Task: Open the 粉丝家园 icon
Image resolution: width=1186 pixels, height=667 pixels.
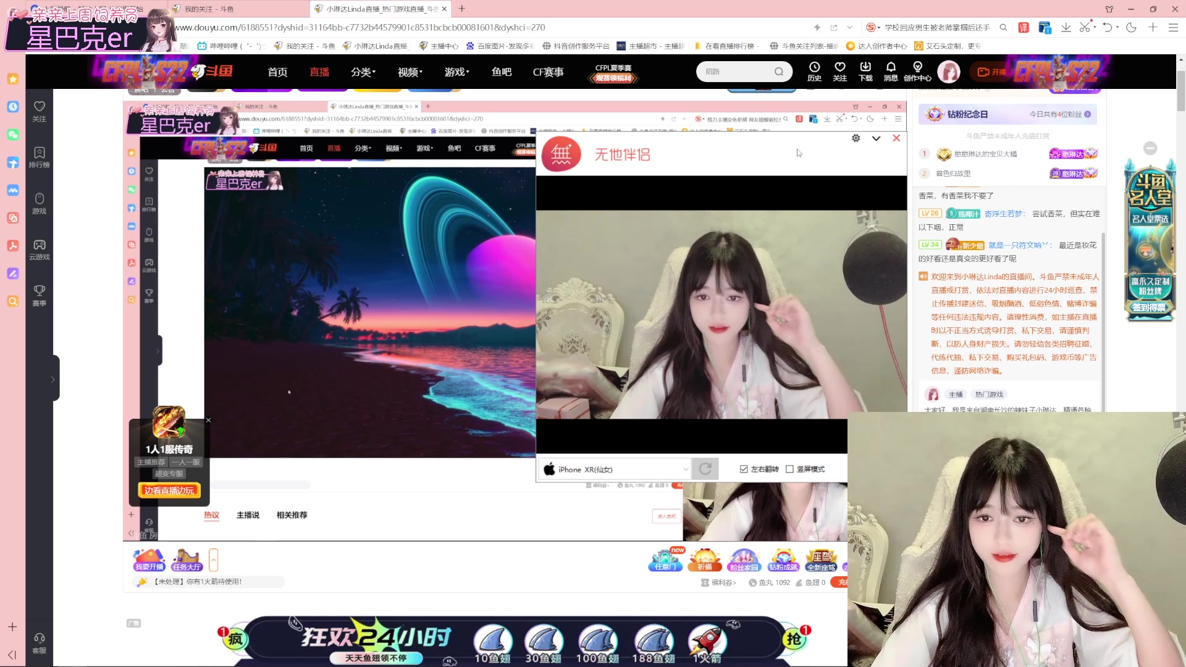Action: (x=744, y=560)
